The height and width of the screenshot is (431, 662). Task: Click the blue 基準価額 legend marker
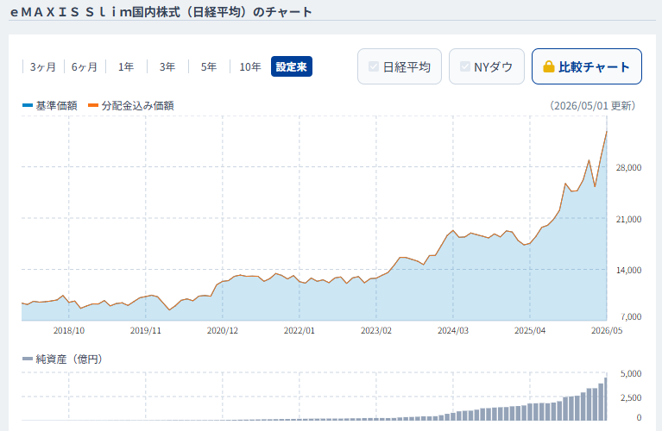[x=28, y=105]
